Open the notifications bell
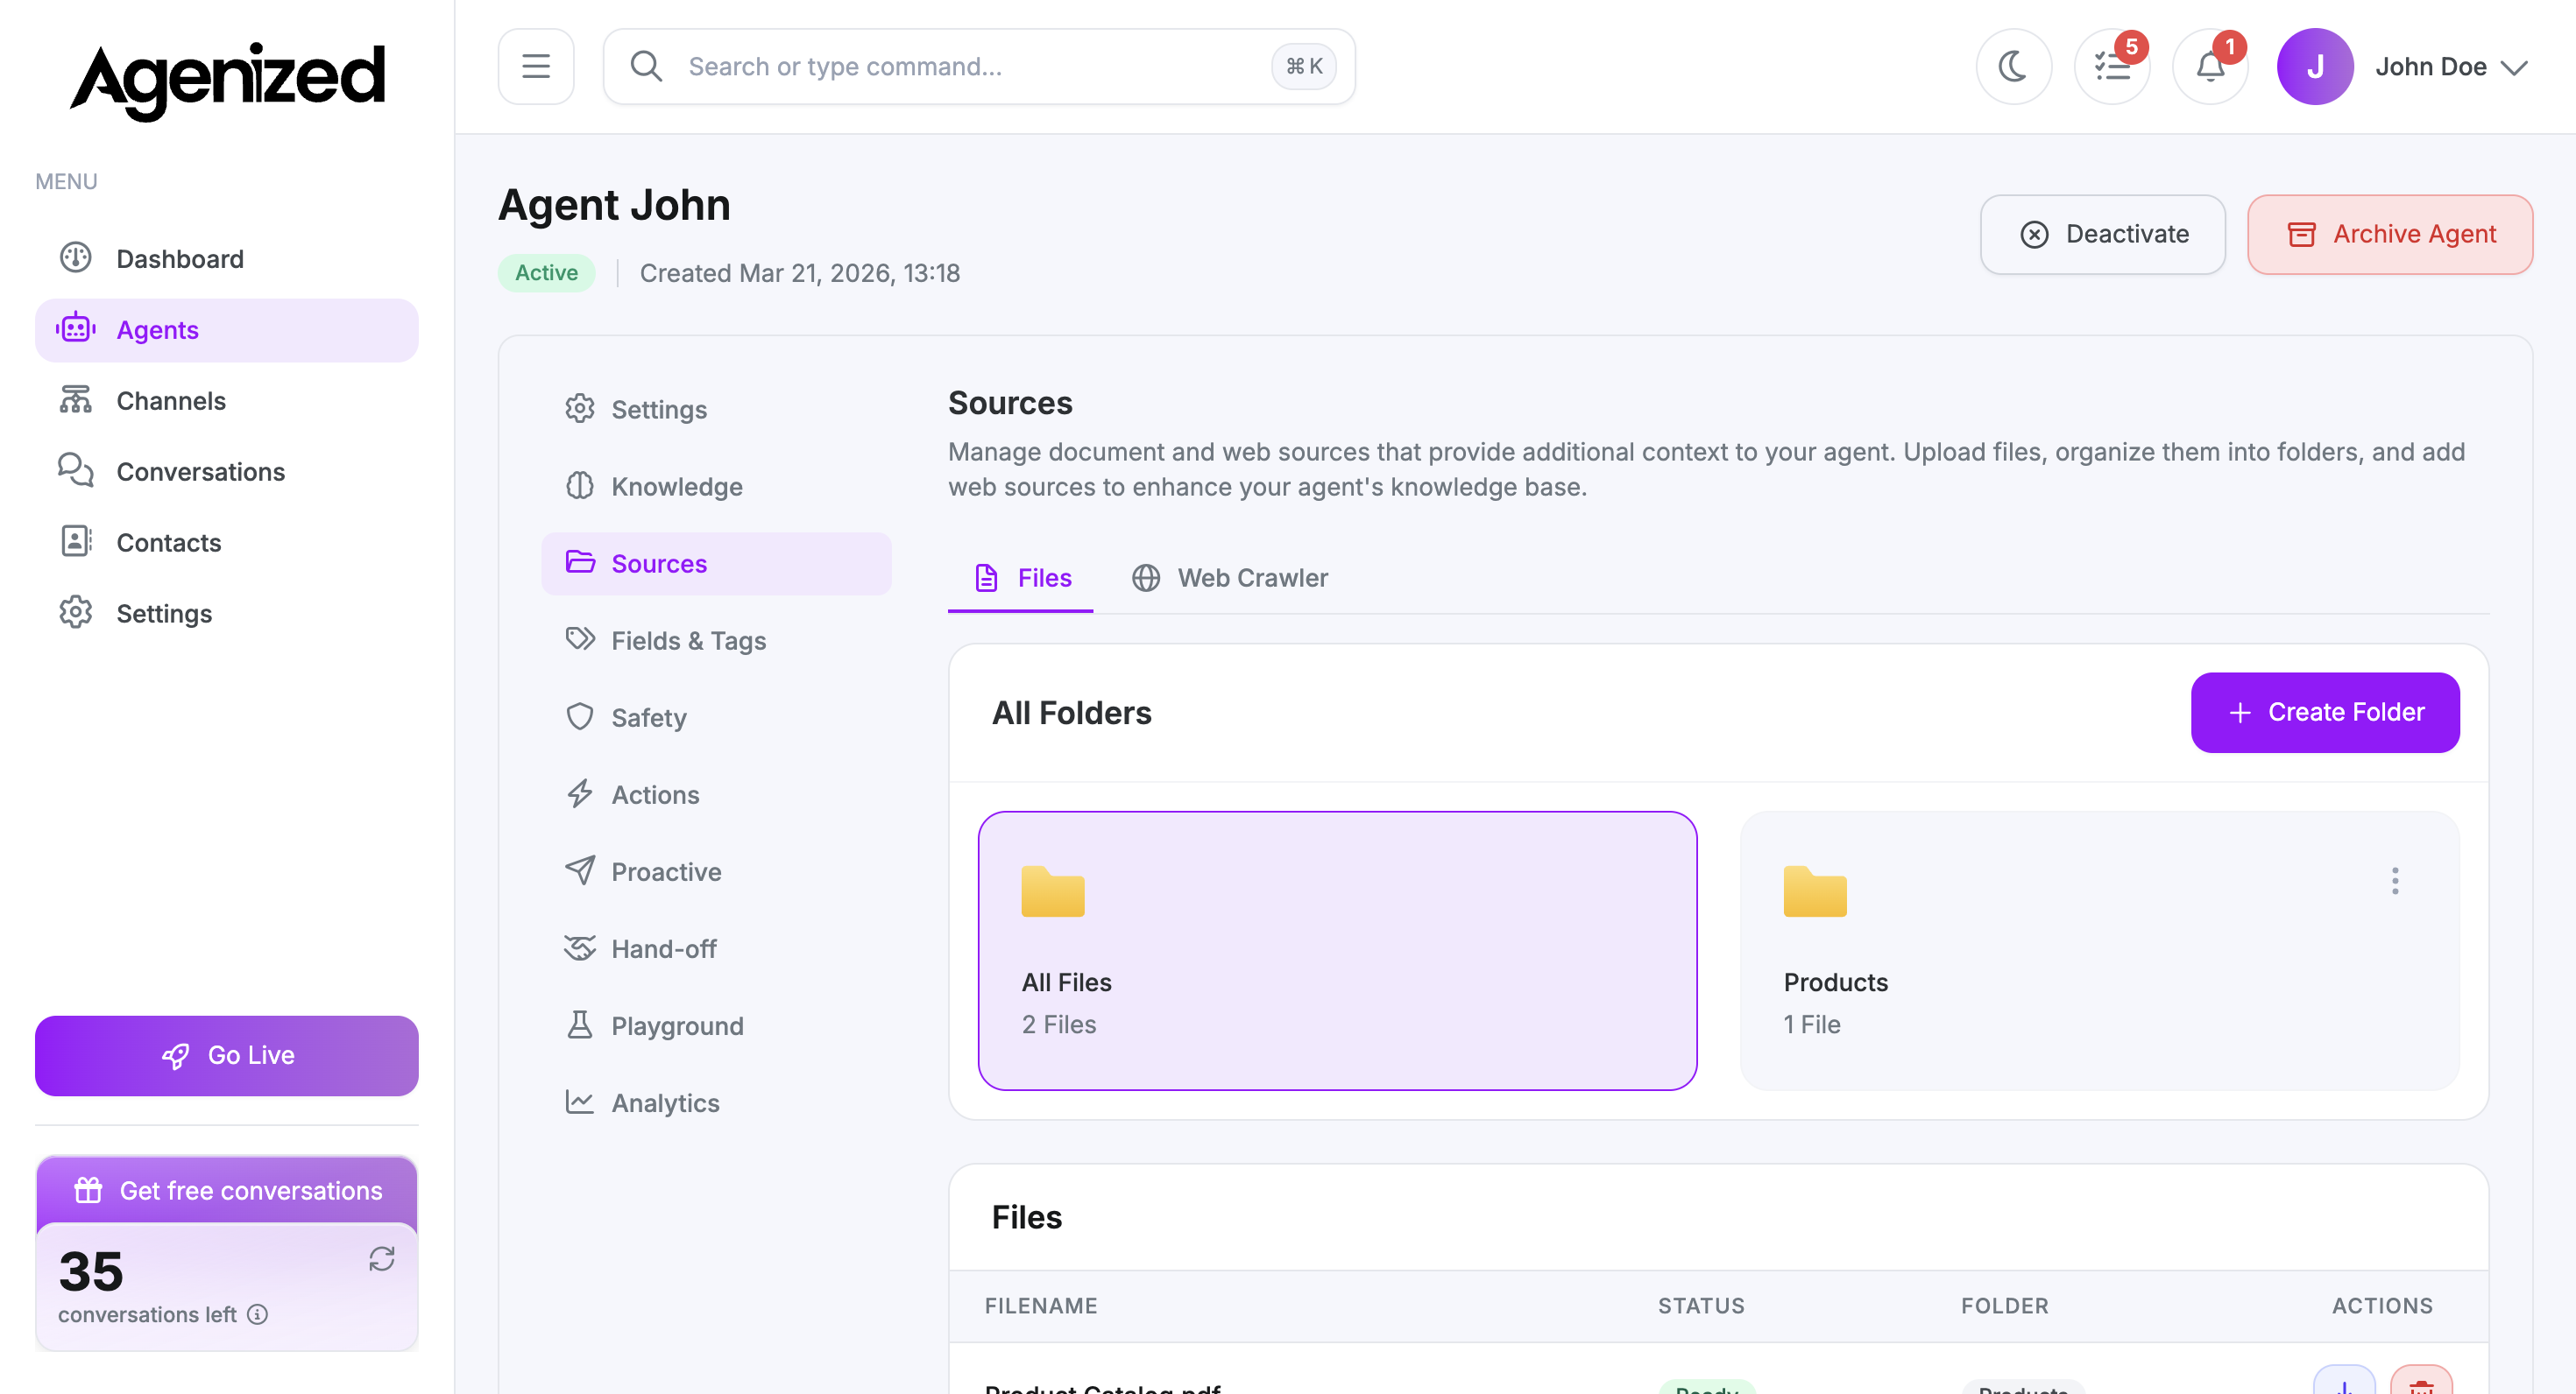This screenshot has width=2576, height=1394. click(2209, 67)
